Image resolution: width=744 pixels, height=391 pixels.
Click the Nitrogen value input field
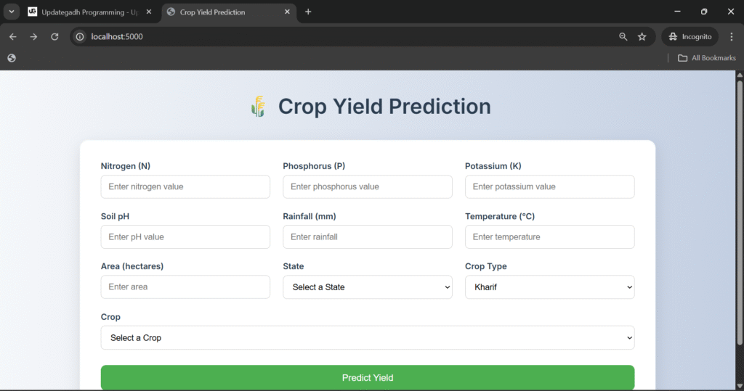pos(185,186)
